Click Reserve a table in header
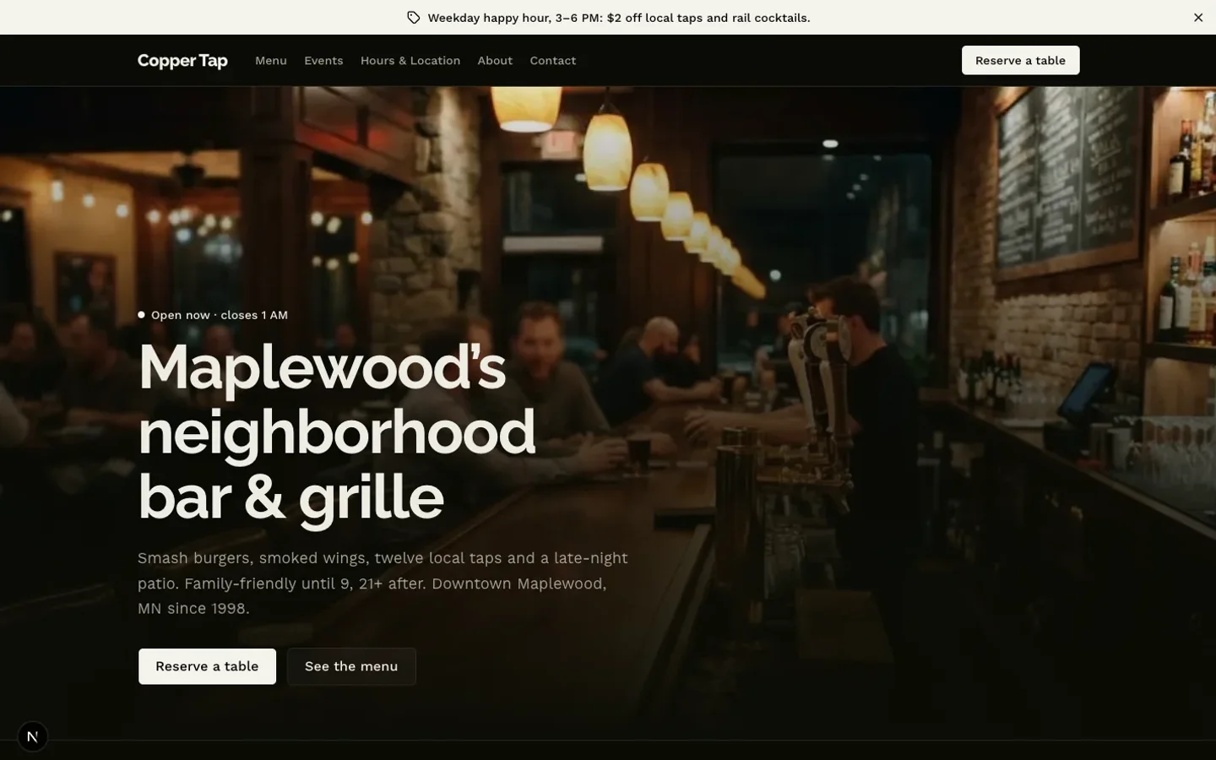 click(x=1020, y=60)
